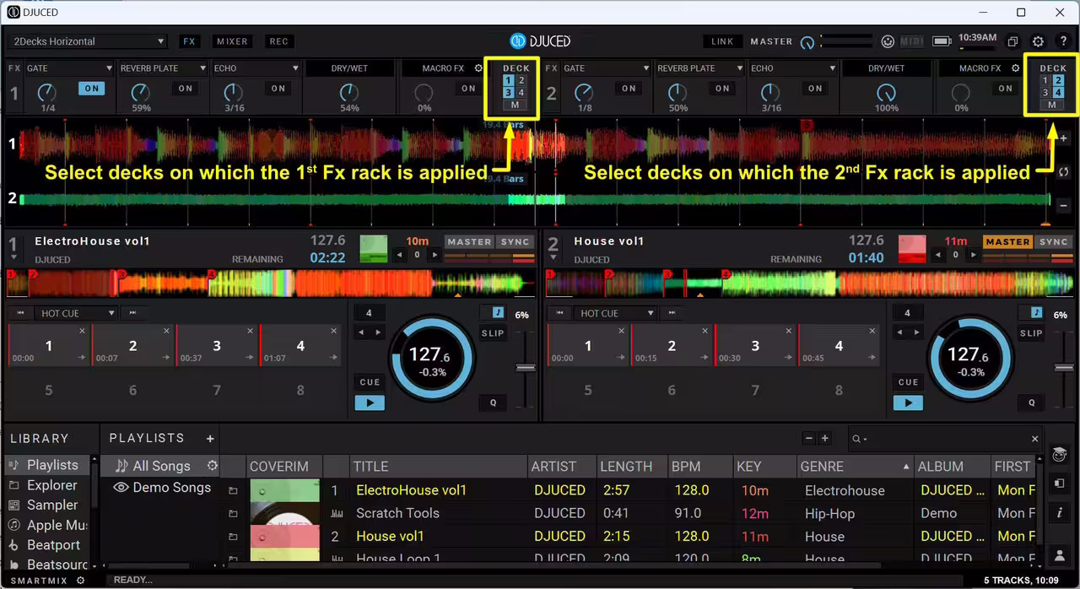Viewport: 1080px width, 589px height.
Task: Toggle deck 2 key lock note icon
Action: tap(1036, 312)
